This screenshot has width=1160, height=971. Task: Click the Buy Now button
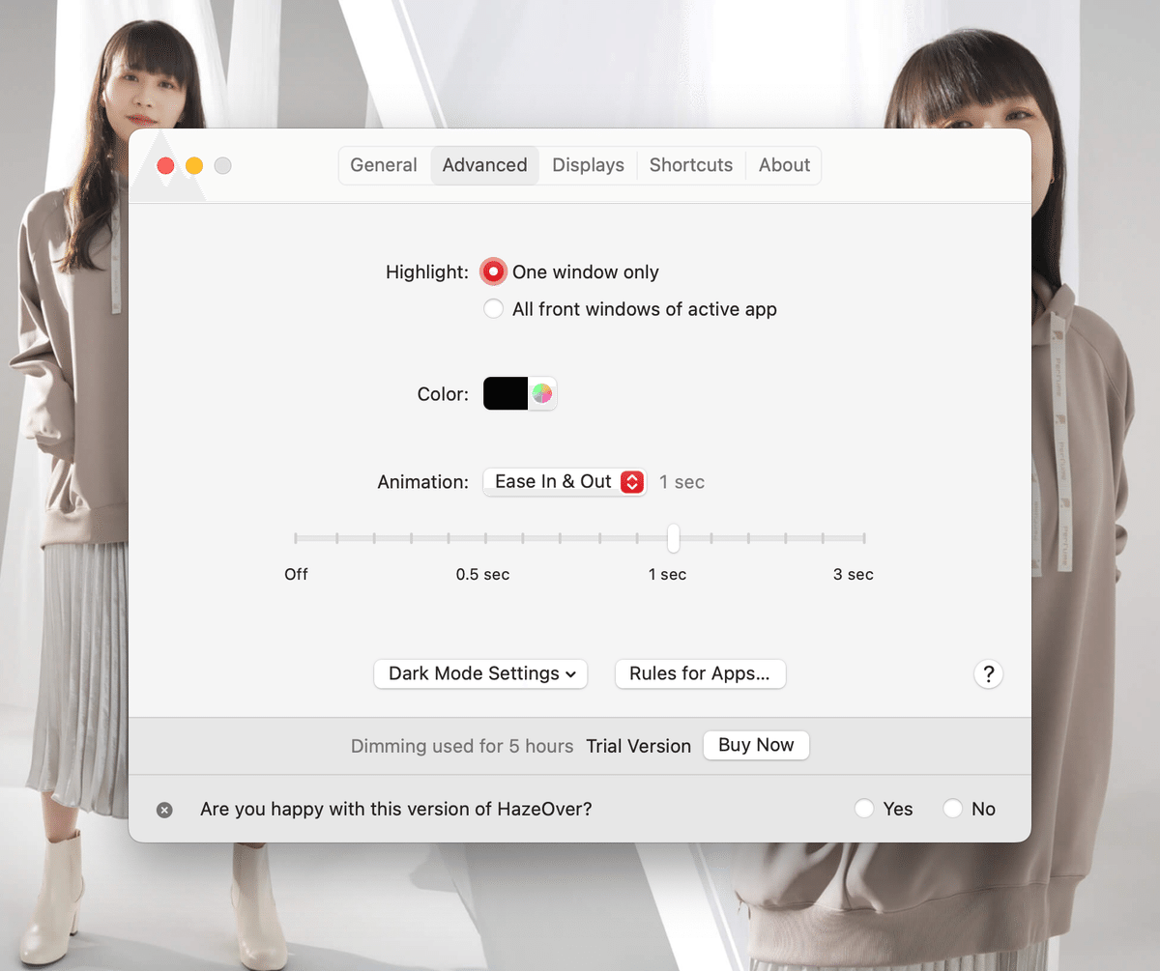[x=756, y=745]
